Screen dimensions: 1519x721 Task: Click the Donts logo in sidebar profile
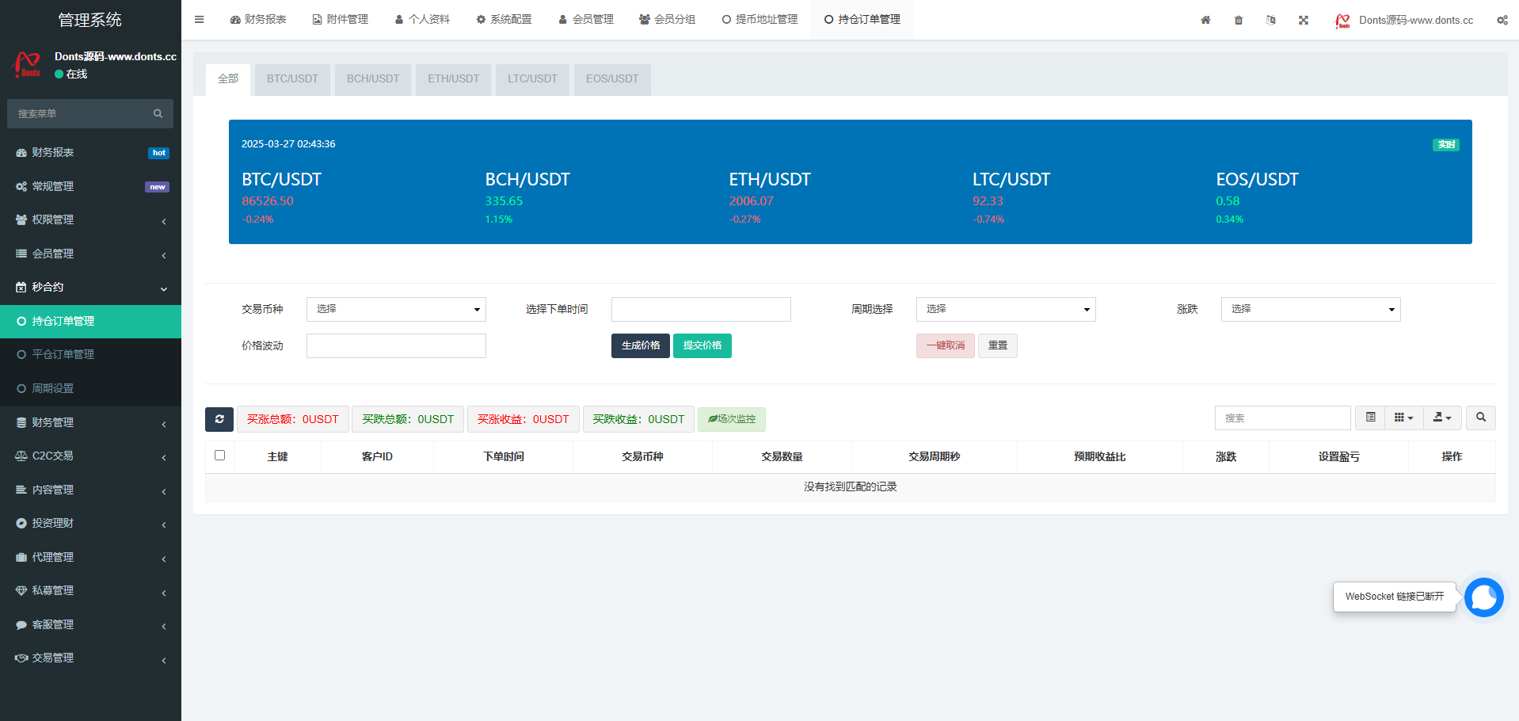coord(27,64)
